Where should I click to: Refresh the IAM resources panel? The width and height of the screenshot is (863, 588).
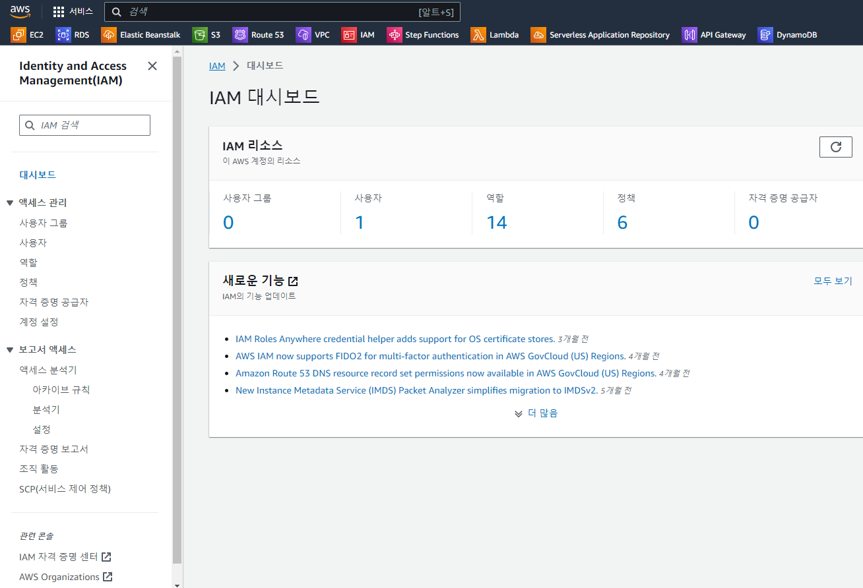point(836,147)
